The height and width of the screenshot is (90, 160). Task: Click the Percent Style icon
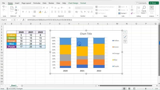tap(81, 12)
